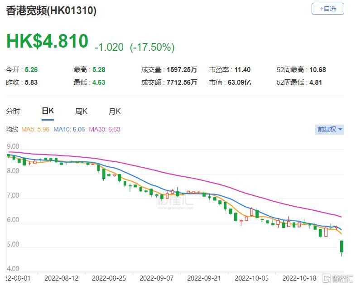This screenshot has width=356, height=286.
Task: Click the 最低 value 4.63
Action: pyautogui.click(x=99, y=82)
